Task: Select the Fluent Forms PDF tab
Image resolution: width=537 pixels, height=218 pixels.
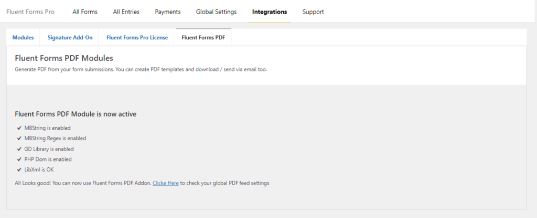Action: pos(203,38)
